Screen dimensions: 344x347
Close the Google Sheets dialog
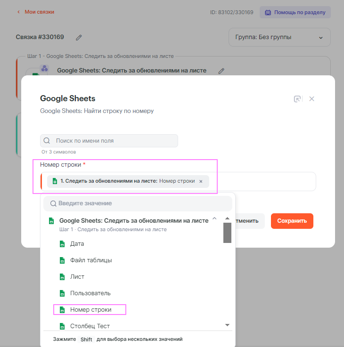point(311,99)
